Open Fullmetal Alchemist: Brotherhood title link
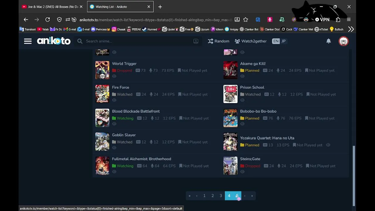Viewport: 375px width, 211px height. coord(142,159)
